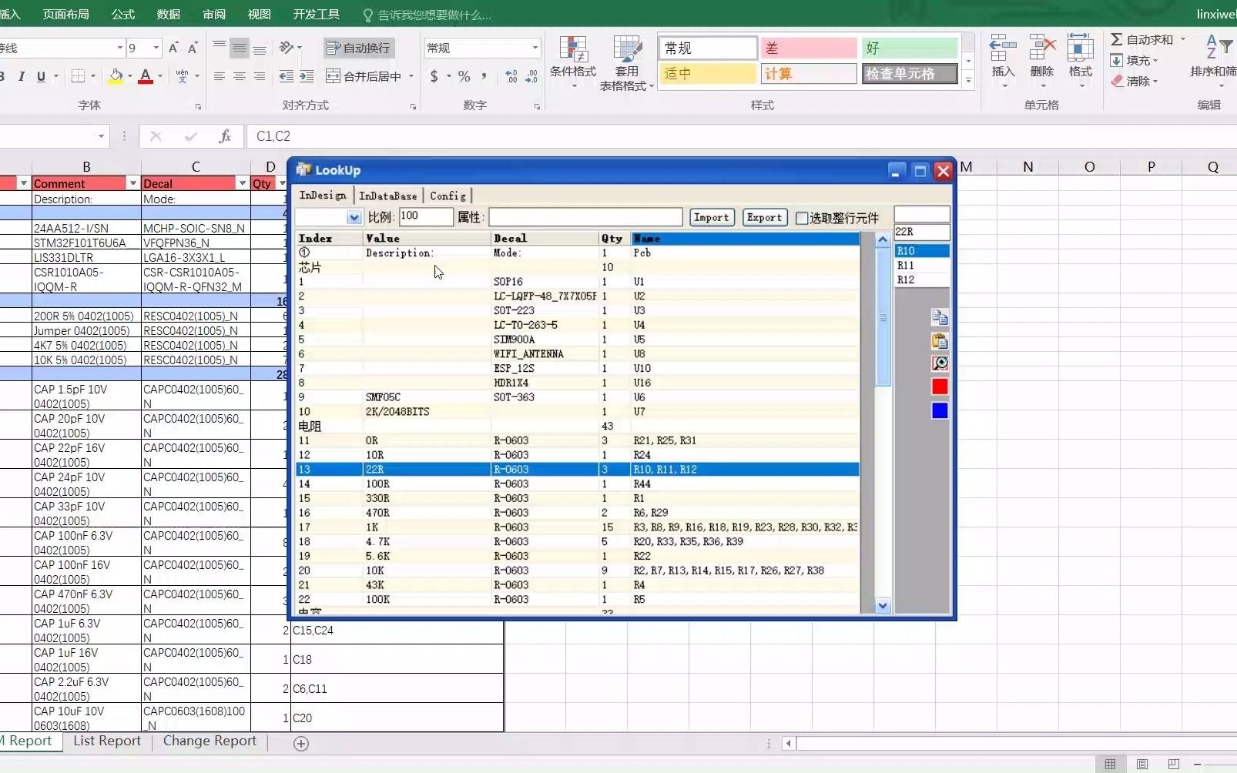
Task: Click the red font color A icon
Action: 146,76
